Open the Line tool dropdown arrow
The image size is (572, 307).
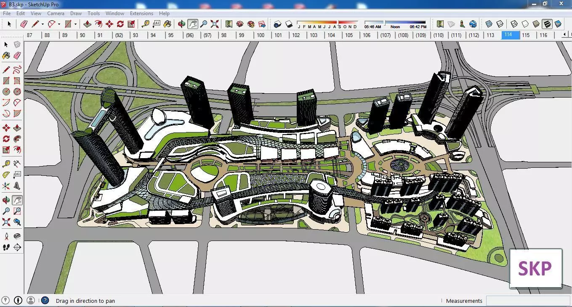click(43, 24)
